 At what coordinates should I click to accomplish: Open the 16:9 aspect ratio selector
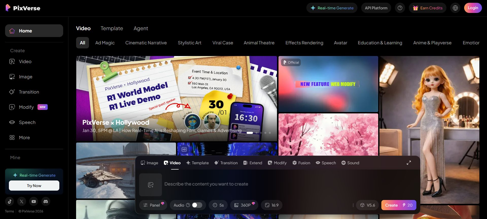(272, 205)
